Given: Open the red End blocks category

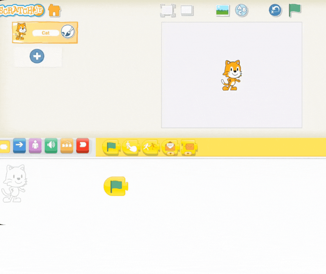Looking at the screenshot, I should pyautogui.click(x=83, y=146).
